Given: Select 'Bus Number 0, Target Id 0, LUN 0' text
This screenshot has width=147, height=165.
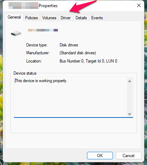Looking at the screenshot, I should (88, 61).
